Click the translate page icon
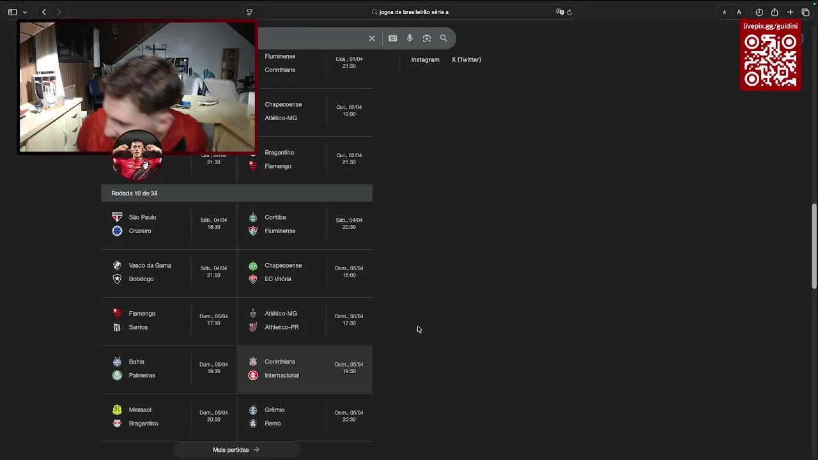 (560, 12)
